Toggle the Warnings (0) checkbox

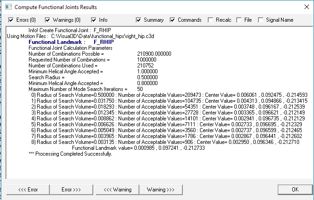click(48, 20)
